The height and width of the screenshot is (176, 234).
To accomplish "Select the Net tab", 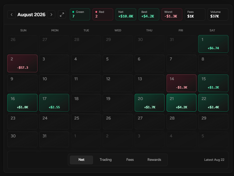I will click(82, 160).
